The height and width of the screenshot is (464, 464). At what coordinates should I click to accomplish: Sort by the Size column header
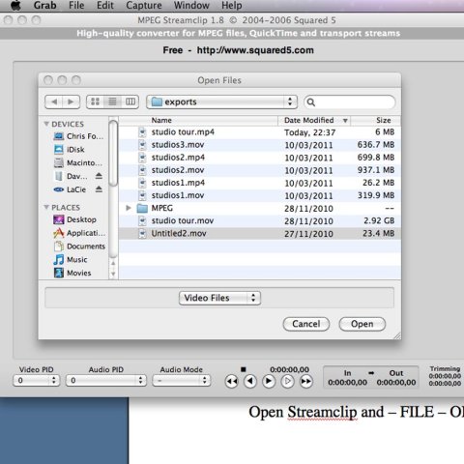pos(375,120)
